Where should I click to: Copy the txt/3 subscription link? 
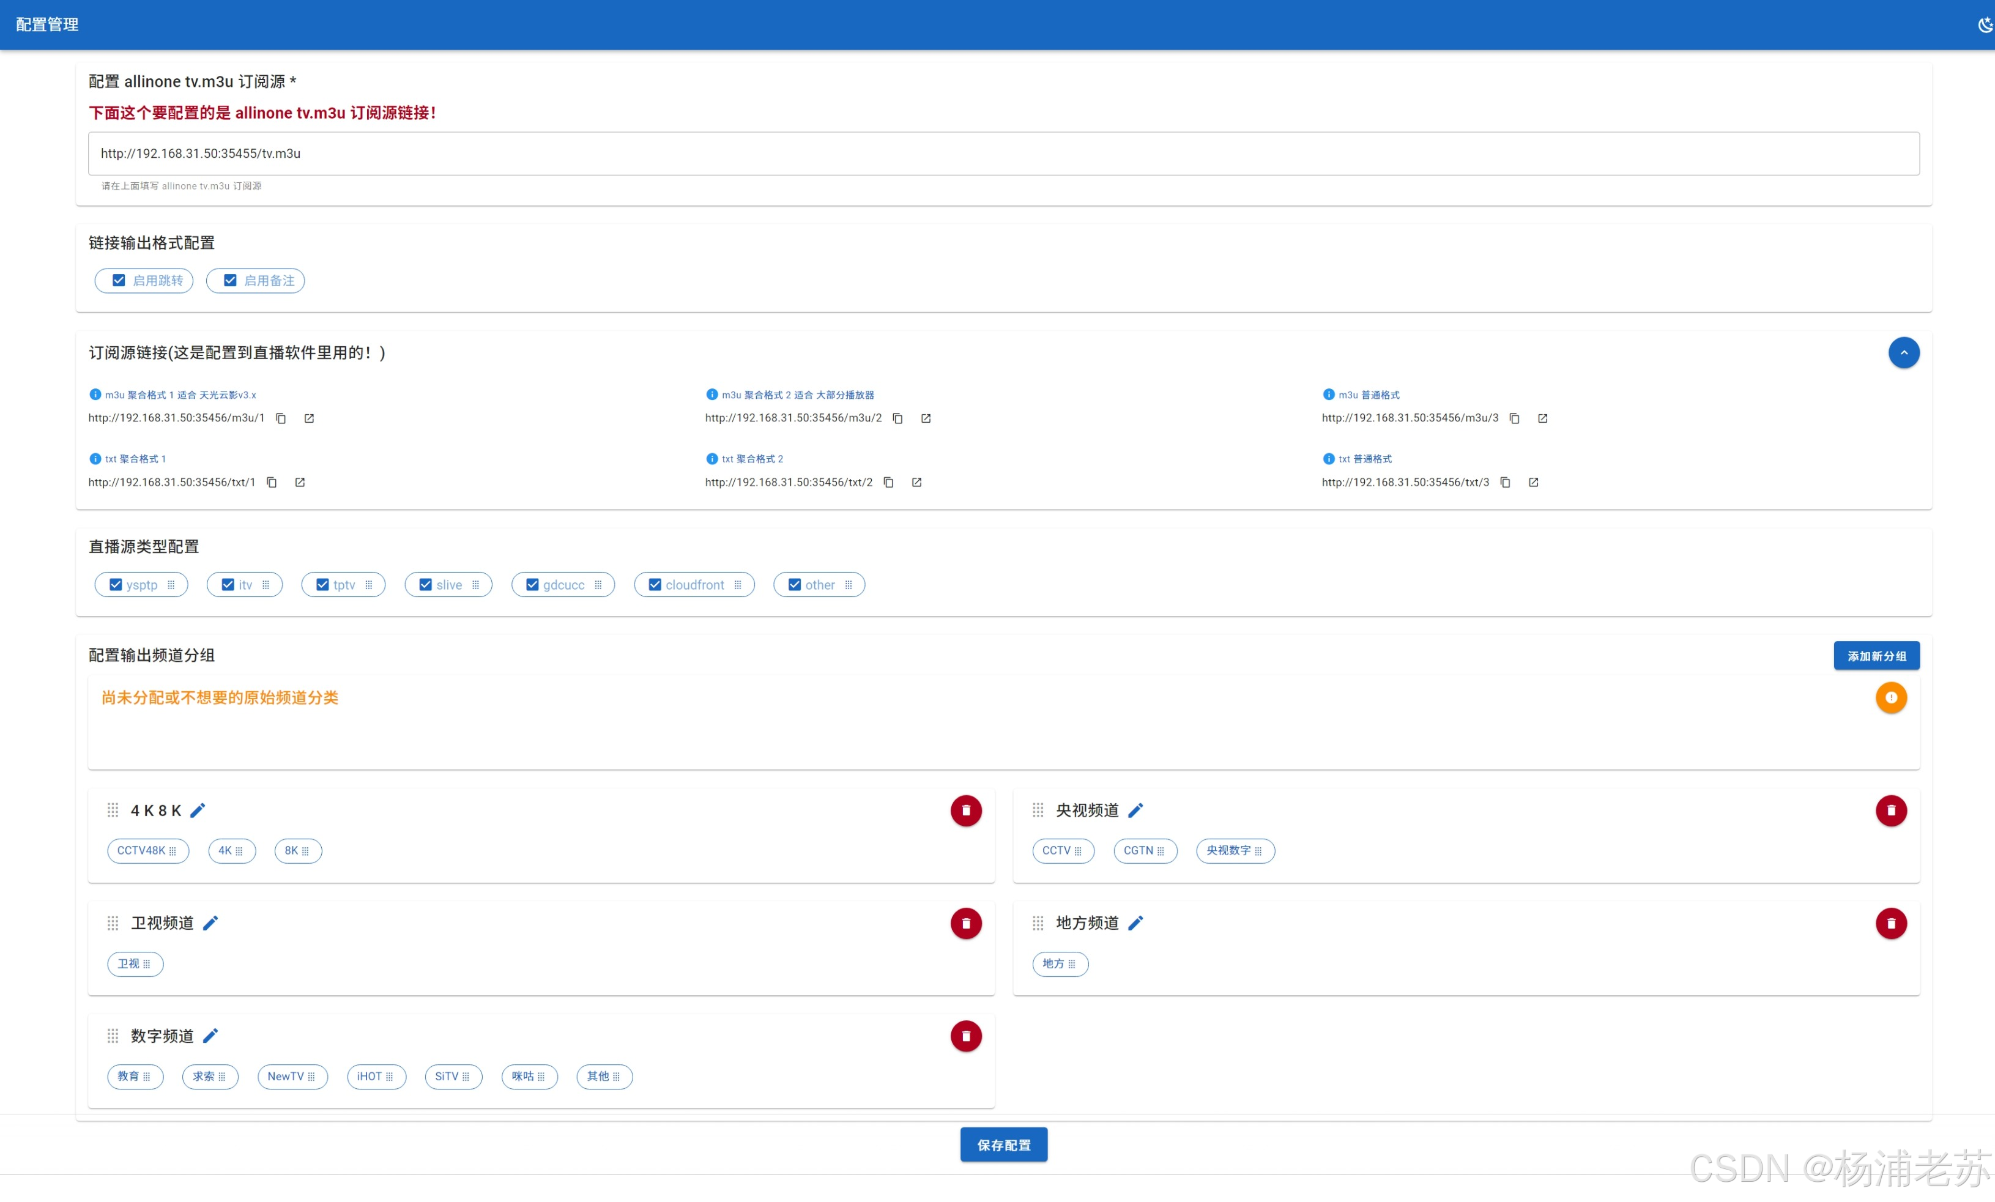(x=1504, y=483)
